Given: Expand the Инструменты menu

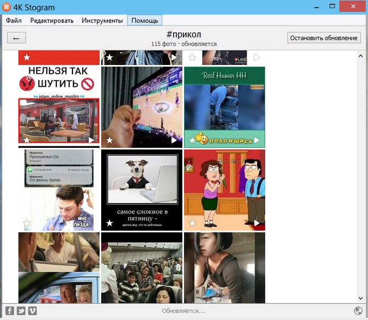Looking at the screenshot, I should (x=102, y=21).
